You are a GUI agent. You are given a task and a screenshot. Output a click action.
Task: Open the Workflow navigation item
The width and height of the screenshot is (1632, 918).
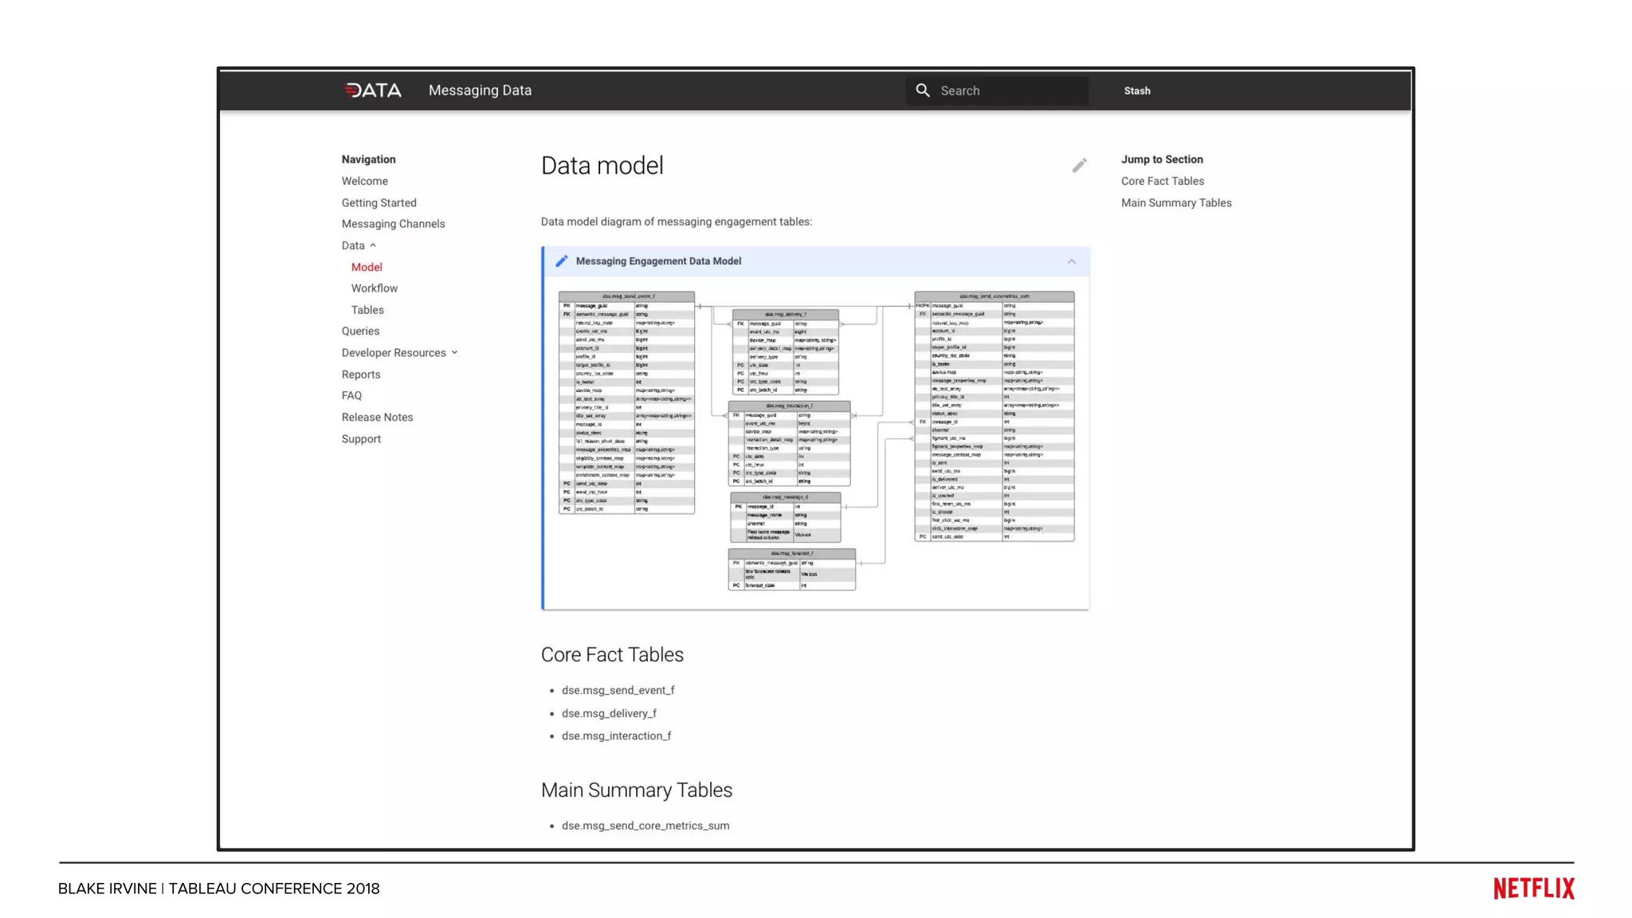pyautogui.click(x=374, y=288)
